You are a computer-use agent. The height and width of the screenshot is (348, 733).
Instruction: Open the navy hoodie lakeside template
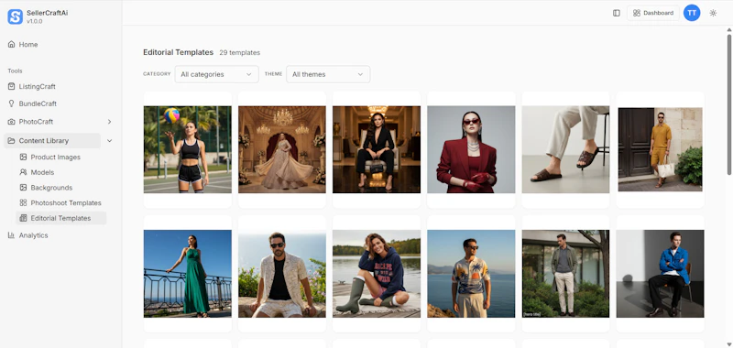pos(377,274)
